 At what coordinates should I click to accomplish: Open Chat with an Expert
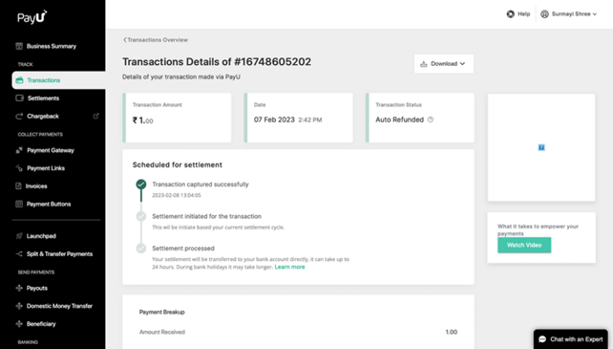(571, 339)
